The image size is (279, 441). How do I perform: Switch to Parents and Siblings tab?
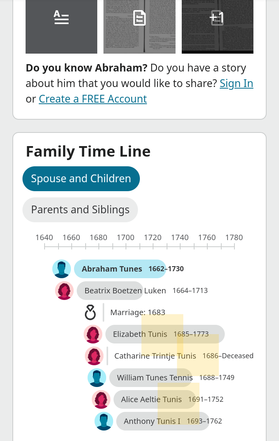point(80,210)
